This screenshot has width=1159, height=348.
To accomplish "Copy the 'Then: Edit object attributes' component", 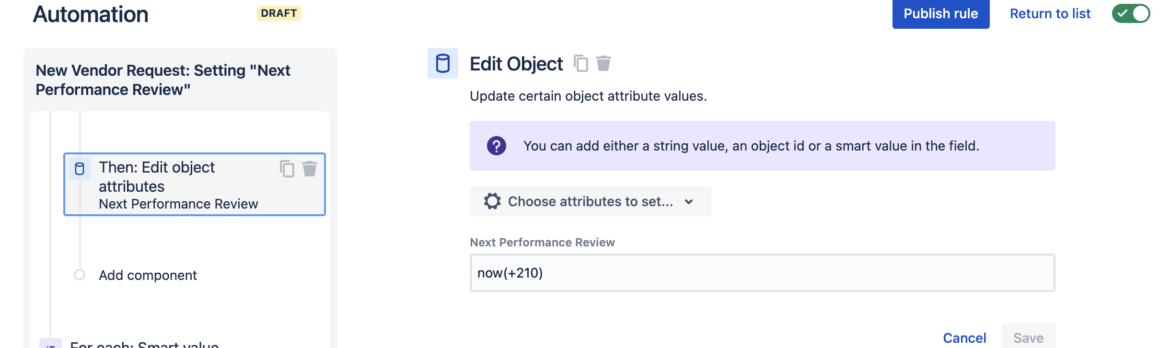I will click(x=287, y=169).
